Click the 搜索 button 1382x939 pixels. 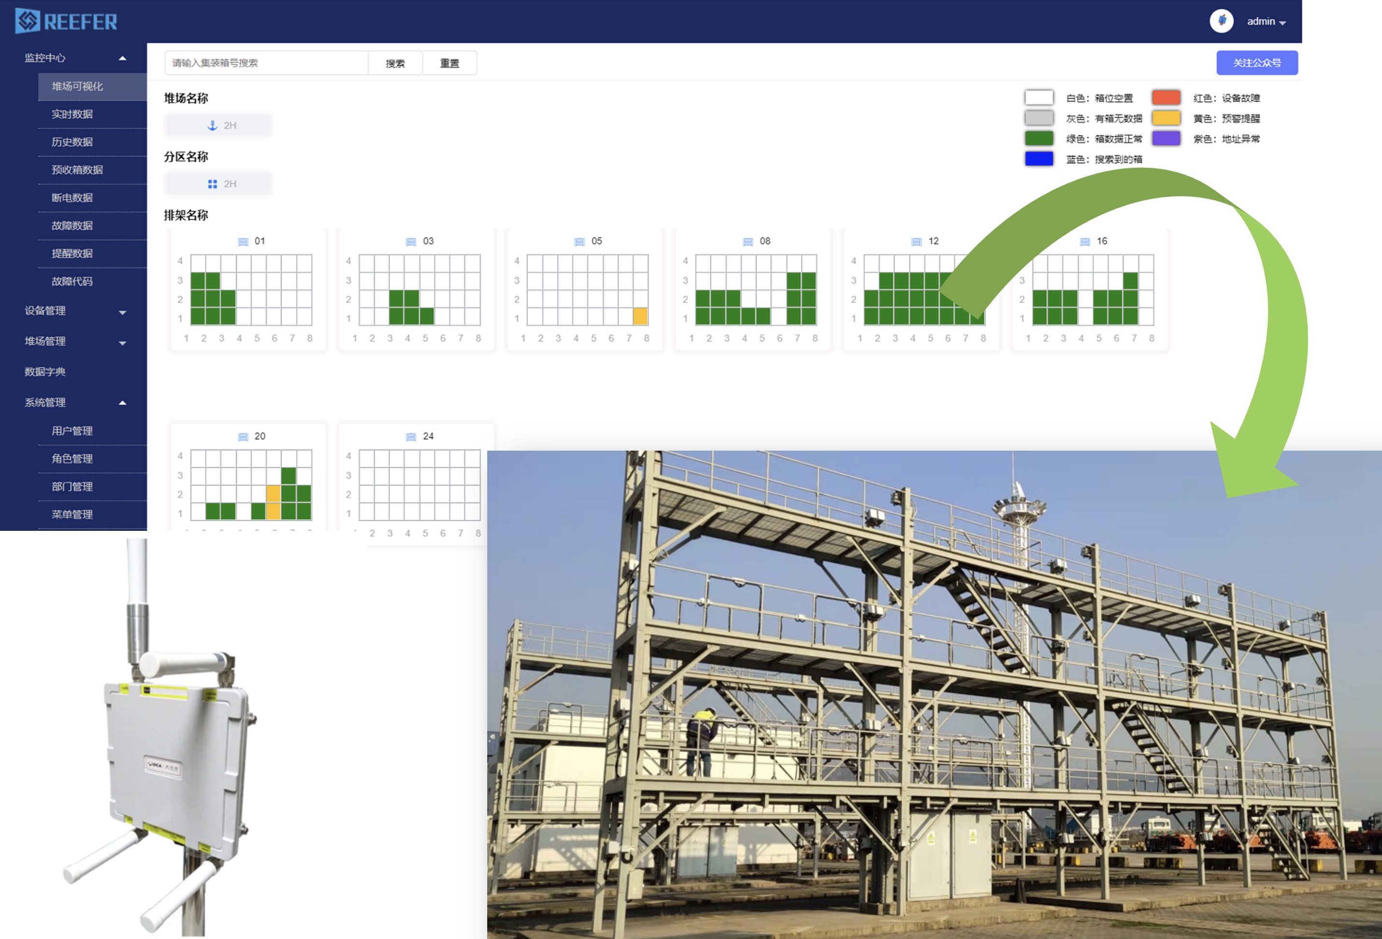(x=395, y=63)
